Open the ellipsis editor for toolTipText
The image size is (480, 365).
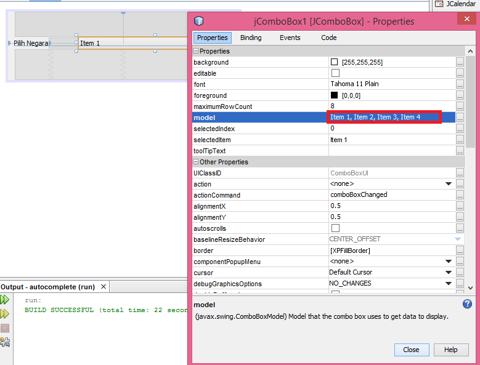(x=460, y=151)
